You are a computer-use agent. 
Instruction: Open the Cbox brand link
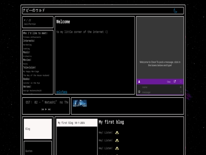pyautogui.click(x=169, y=82)
